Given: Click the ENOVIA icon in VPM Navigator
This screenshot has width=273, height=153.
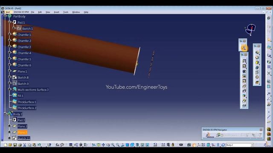Looking at the screenshot, I should tap(209, 135).
